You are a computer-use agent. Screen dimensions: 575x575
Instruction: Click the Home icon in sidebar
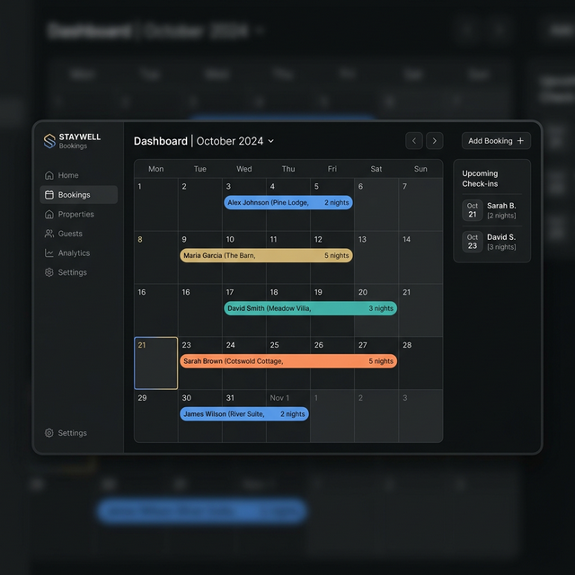(49, 175)
